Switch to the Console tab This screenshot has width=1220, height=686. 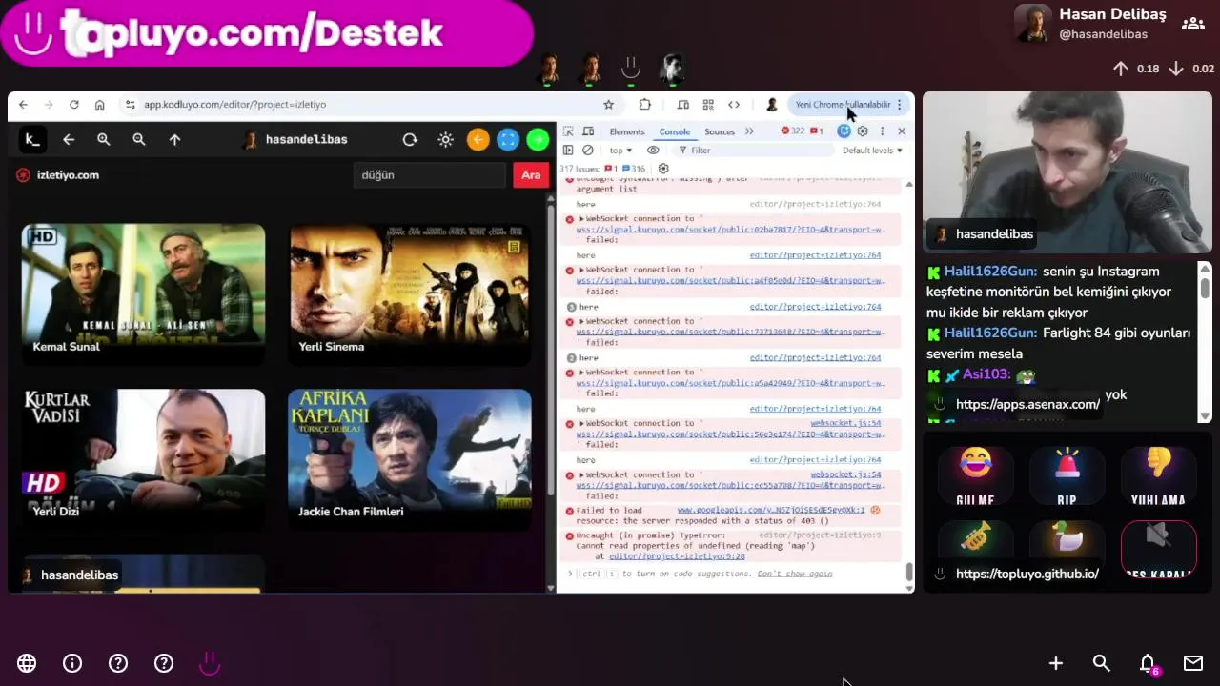click(x=674, y=131)
